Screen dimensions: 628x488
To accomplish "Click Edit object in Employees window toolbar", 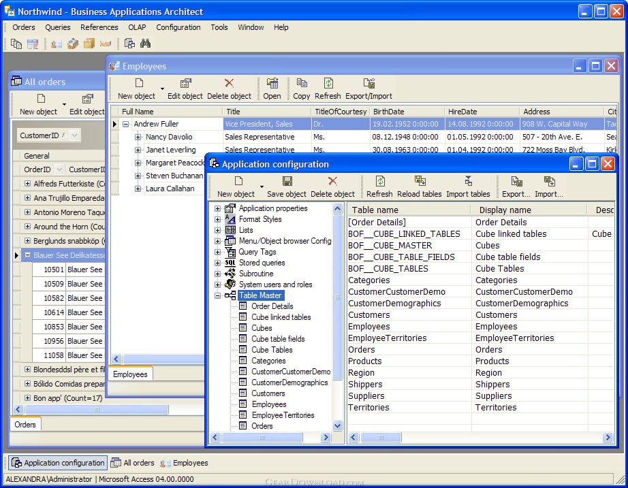I will click(x=185, y=89).
